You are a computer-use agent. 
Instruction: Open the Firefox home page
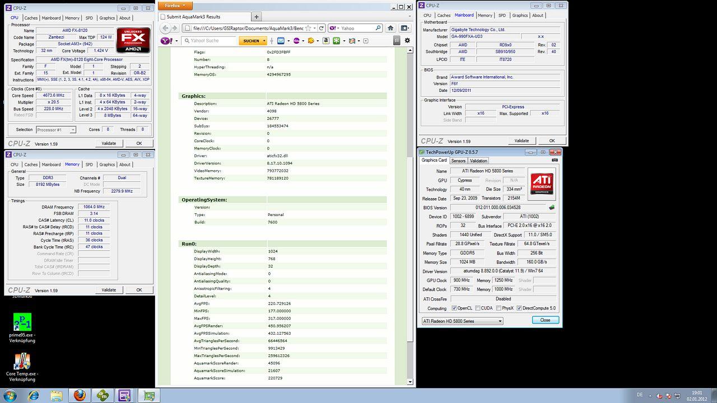click(390, 28)
